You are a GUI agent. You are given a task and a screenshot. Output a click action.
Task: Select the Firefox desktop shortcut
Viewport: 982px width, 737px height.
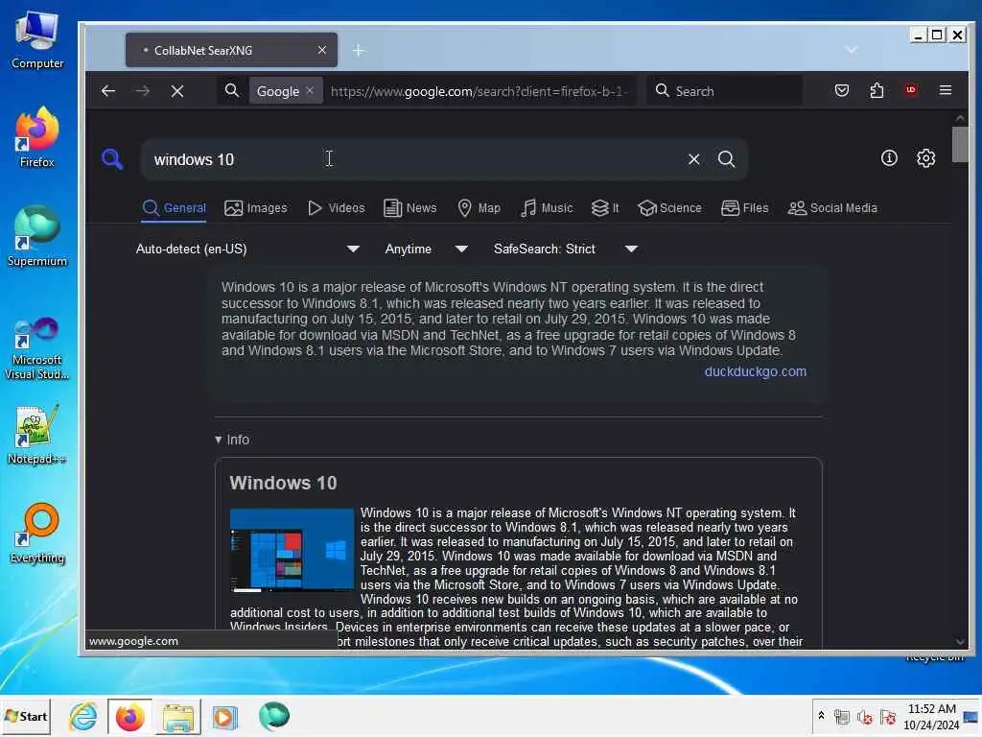(x=37, y=136)
